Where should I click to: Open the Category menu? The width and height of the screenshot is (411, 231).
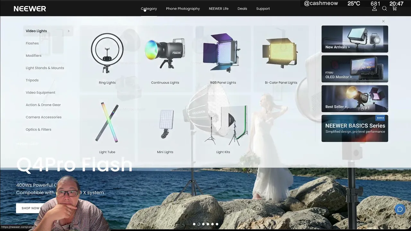pyautogui.click(x=149, y=9)
